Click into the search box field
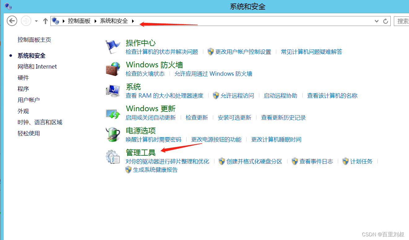 pyautogui.click(x=402, y=21)
